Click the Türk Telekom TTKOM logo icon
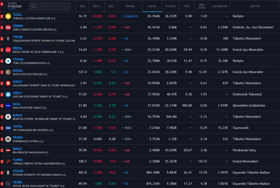 coord(8,61)
